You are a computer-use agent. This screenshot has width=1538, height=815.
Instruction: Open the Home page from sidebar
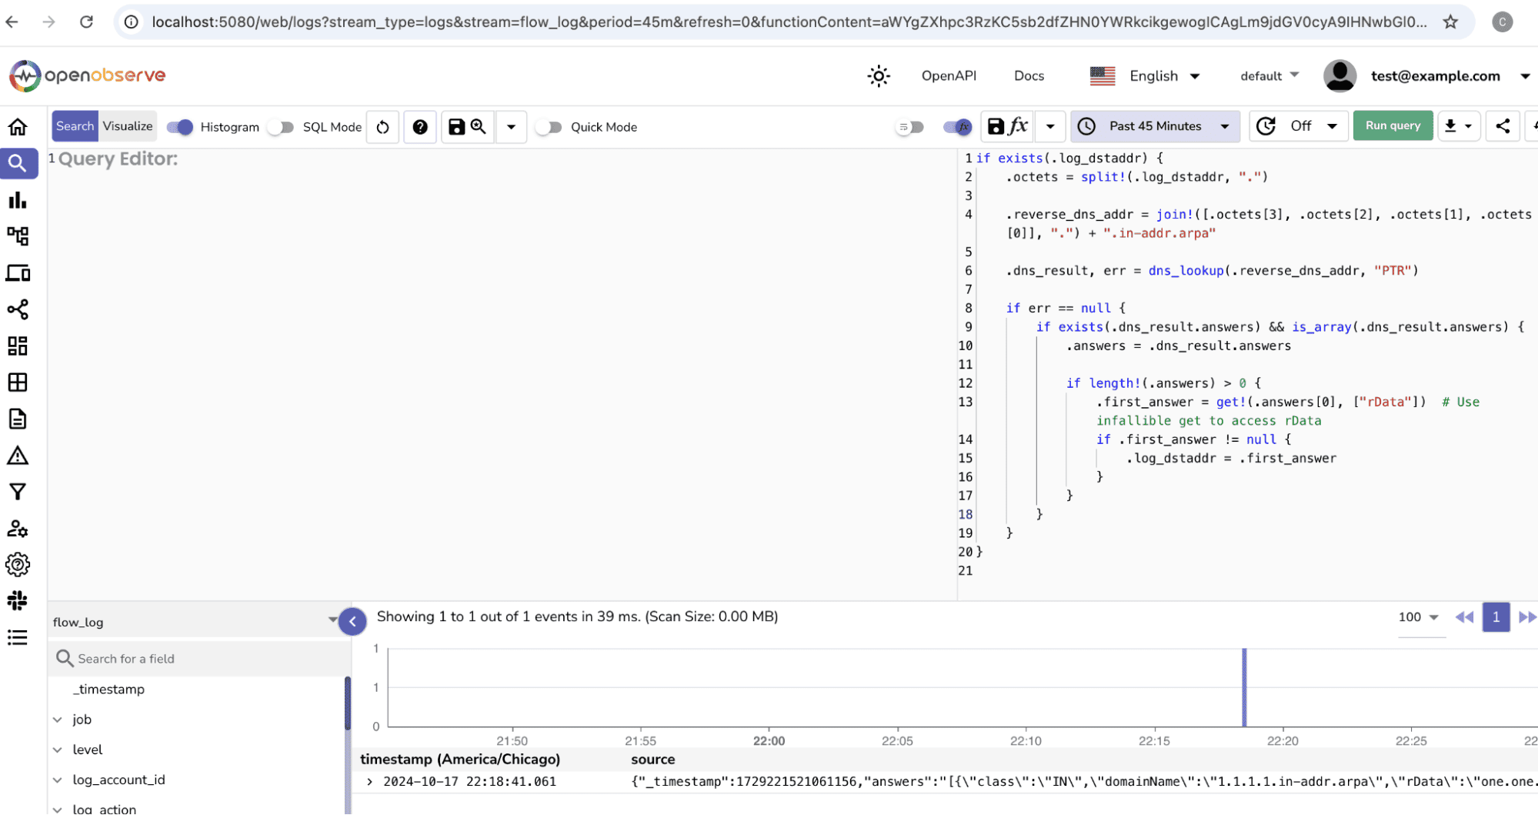click(18, 126)
